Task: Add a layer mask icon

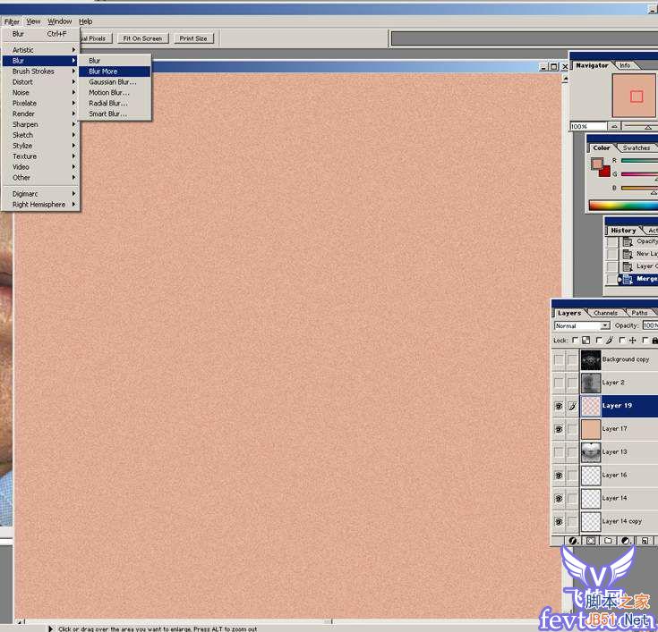Action: click(x=591, y=541)
